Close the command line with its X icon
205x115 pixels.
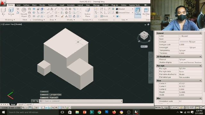tap(34, 101)
